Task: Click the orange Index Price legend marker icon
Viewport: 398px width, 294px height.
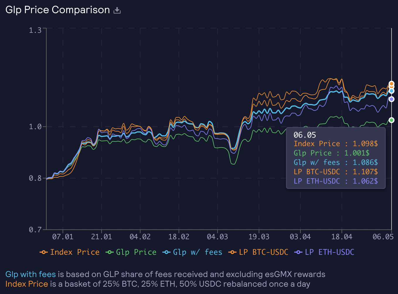Action: [44, 252]
